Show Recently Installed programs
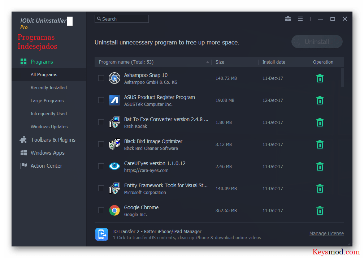The width and height of the screenshot is (364, 258). [49, 87]
